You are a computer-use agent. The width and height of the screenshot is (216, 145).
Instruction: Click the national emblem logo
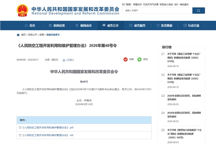pyautogui.click(x=22, y=10)
